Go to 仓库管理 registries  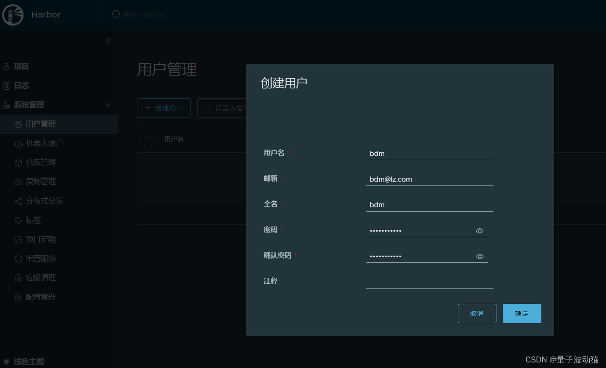(x=41, y=162)
